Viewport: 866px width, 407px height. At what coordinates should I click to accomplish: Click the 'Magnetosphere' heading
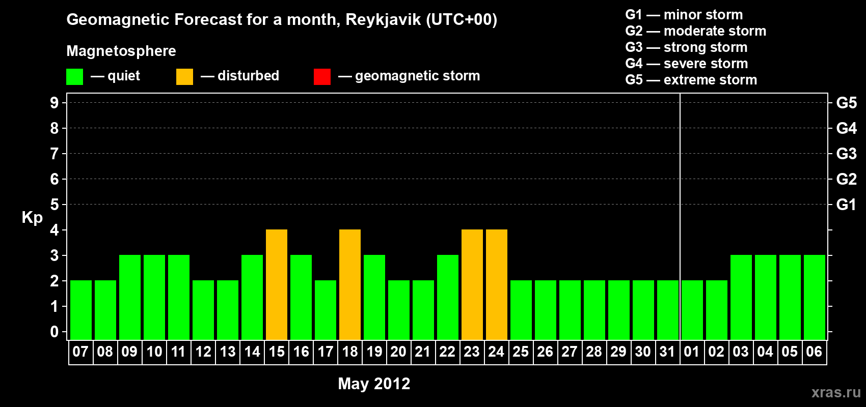tap(121, 51)
